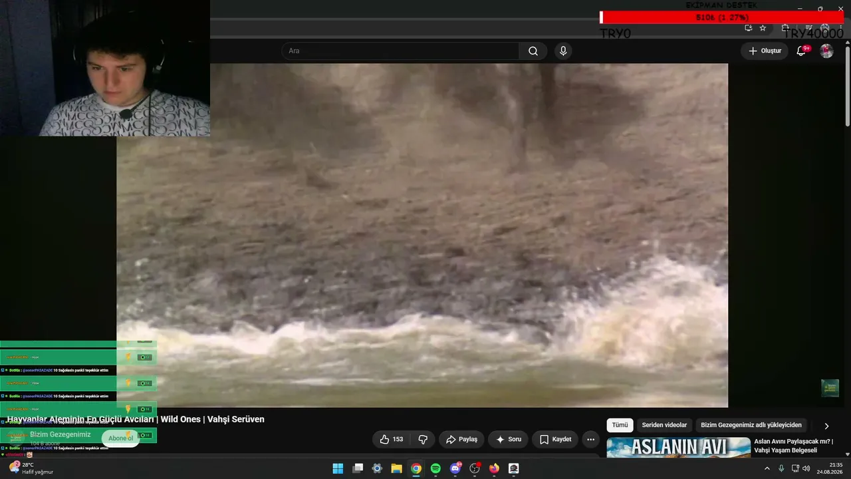The image size is (851, 479).
Task: Click the system tray microphone icon
Action: [781, 468]
